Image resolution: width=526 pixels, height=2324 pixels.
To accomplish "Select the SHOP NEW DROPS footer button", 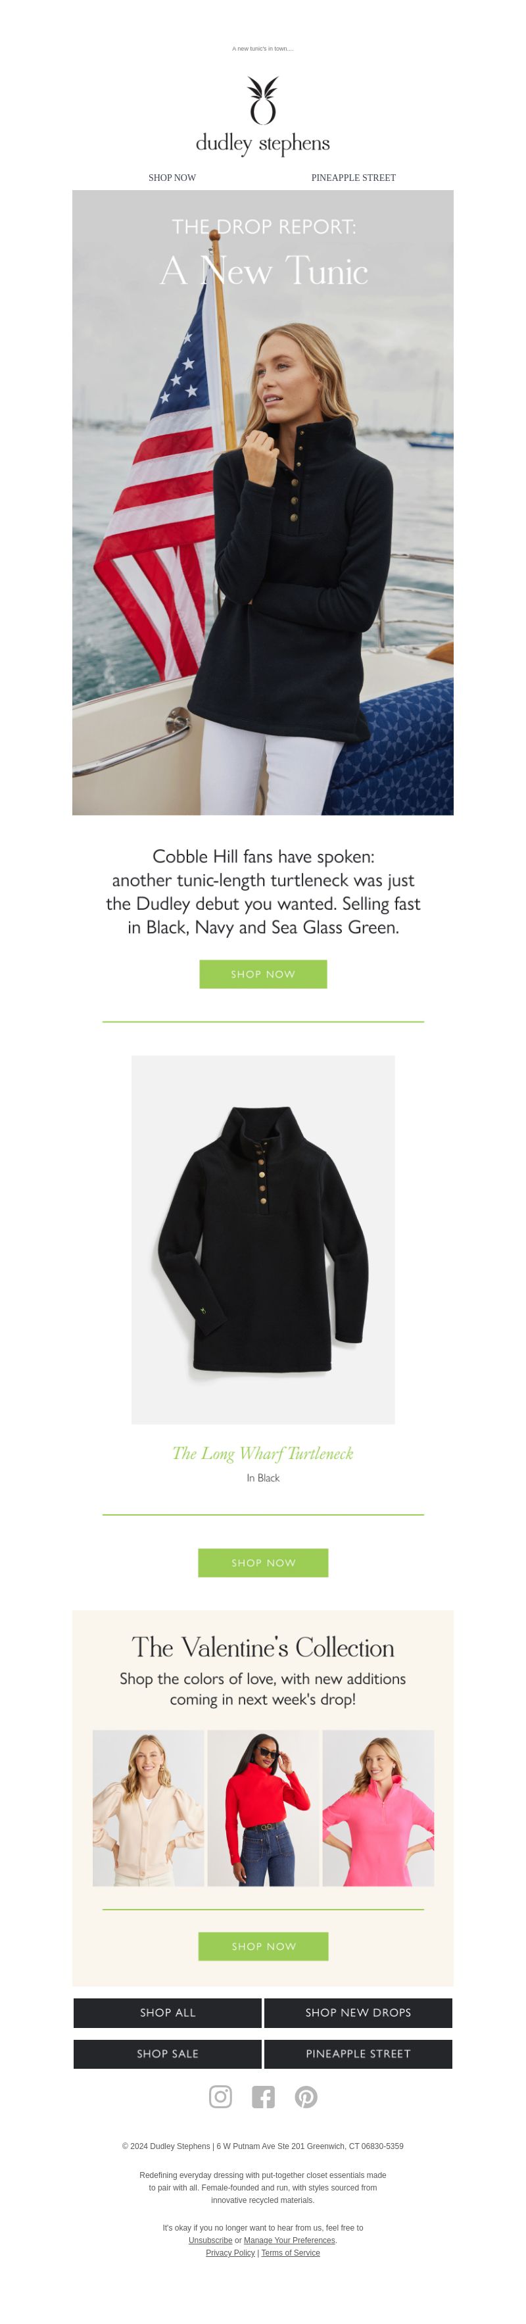I will pyautogui.click(x=358, y=2013).
